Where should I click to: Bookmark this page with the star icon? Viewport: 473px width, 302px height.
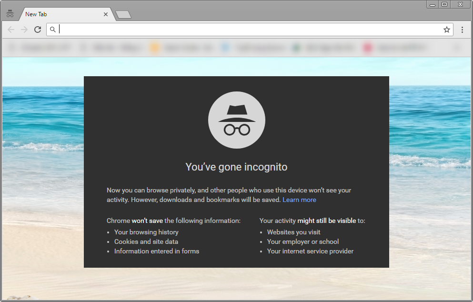coord(447,30)
